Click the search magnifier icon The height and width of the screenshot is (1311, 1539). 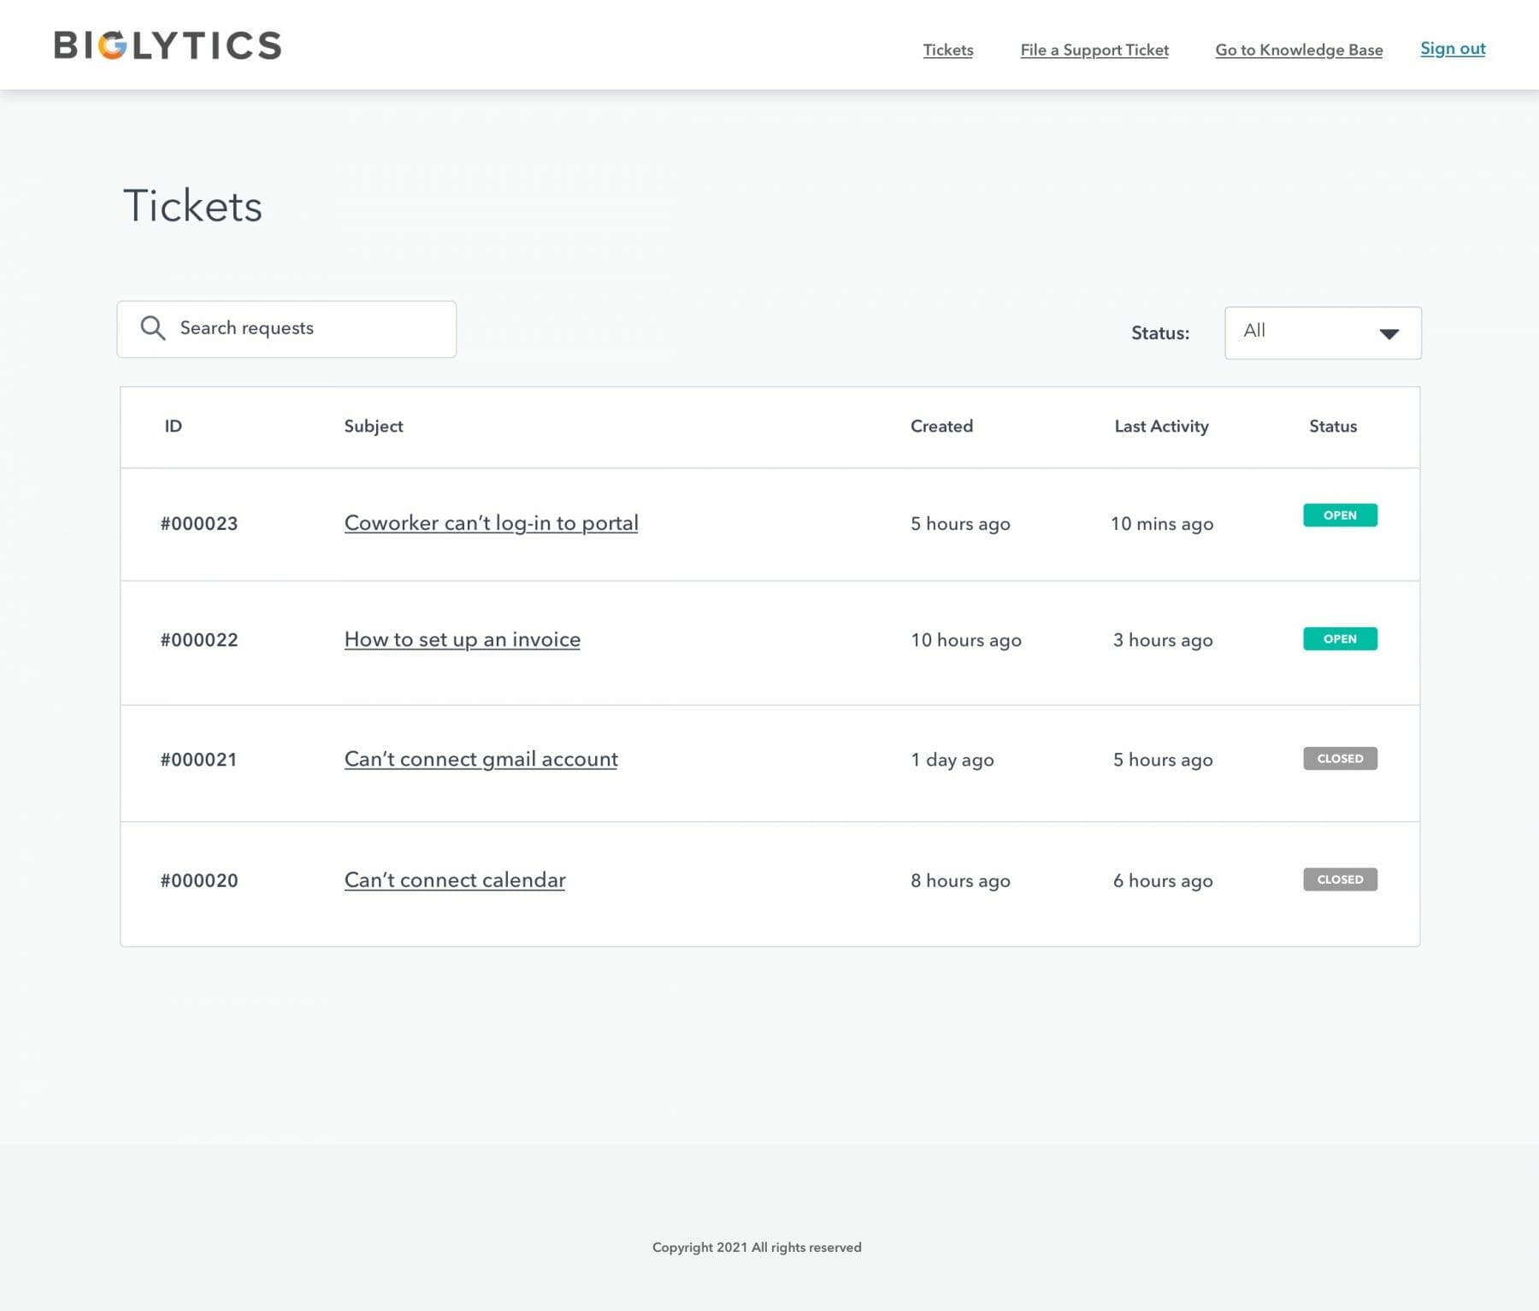(x=152, y=328)
